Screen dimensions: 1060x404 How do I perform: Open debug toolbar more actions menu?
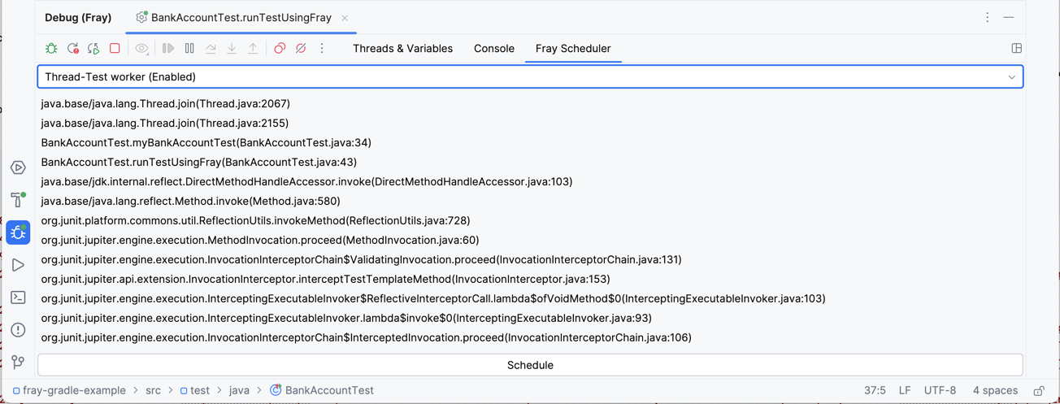pyautogui.click(x=322, y=49)
